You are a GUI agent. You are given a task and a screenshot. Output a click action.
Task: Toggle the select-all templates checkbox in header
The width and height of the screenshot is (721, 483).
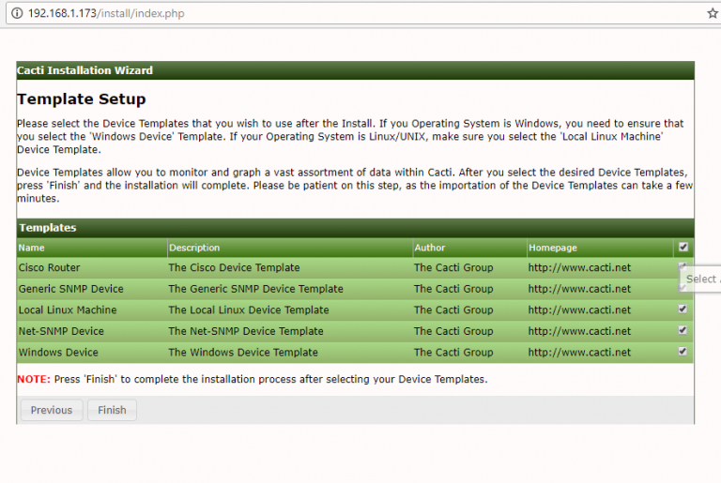(x=683, y=248)
